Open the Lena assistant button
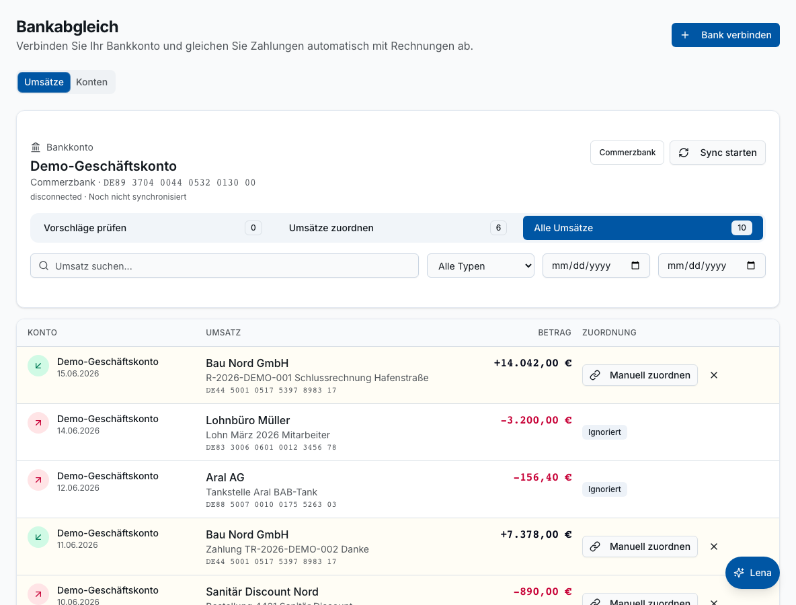Screen dimensions: 796x605 click(752, 573)
